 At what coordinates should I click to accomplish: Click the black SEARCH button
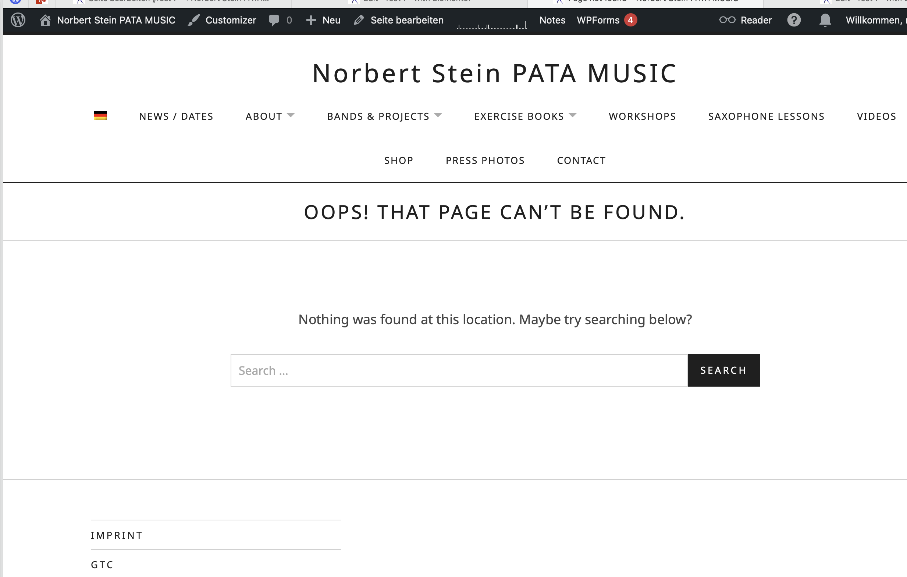pos(723,370)
